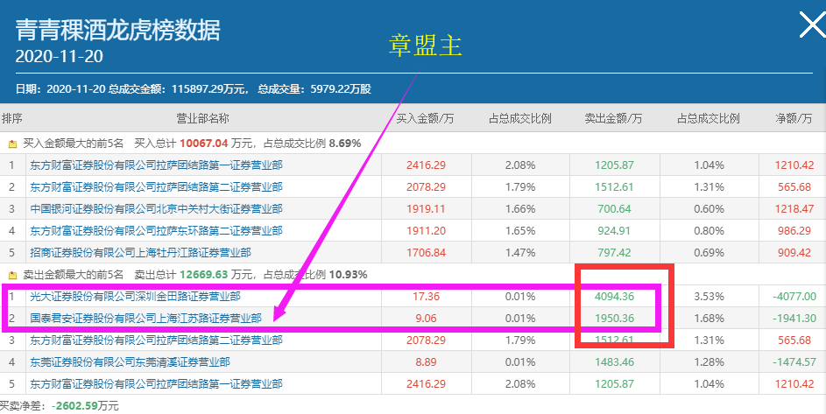Click sell amount 924.91 in row 4
Screen dimensions: 826x414
pyautogui.click(x=614, y=231)
